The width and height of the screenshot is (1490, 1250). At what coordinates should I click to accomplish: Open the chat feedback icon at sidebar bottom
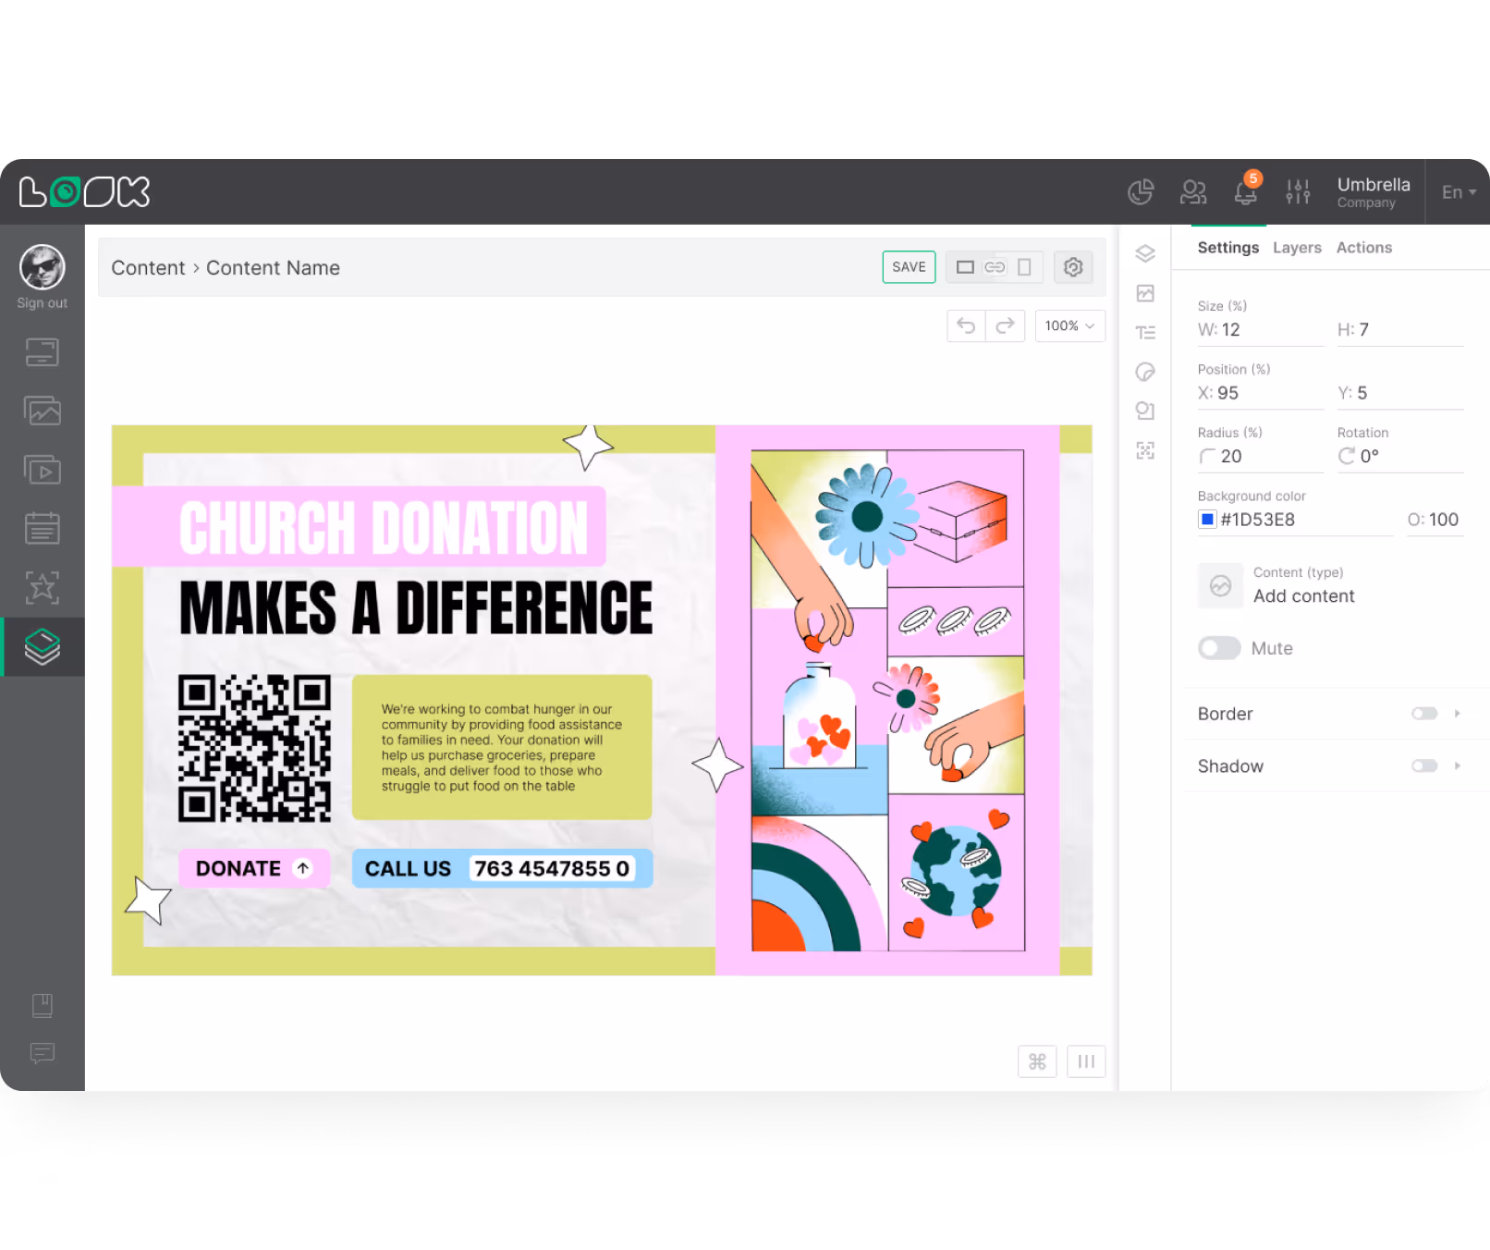[43, 1053]
